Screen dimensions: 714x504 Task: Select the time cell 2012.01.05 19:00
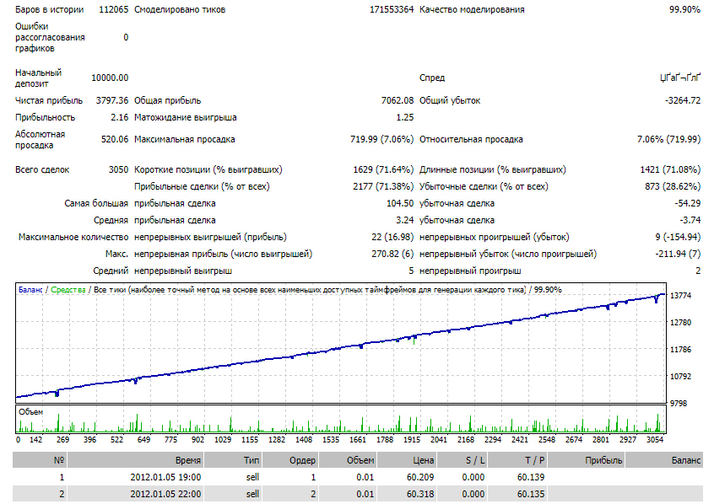pyautogui.click(x=165, y=477)
